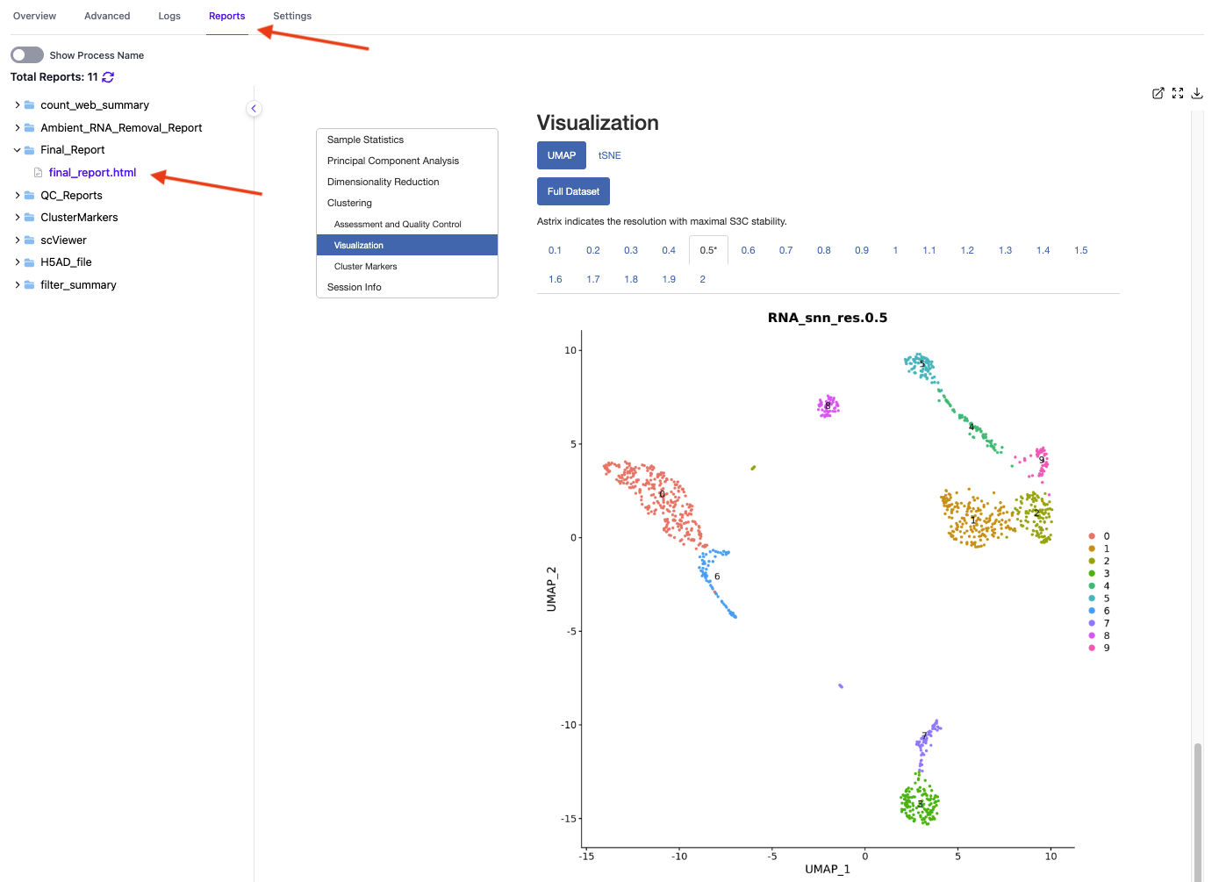Click the Full Dataset button
1219x882 pixels.
[x=573, y=191]
